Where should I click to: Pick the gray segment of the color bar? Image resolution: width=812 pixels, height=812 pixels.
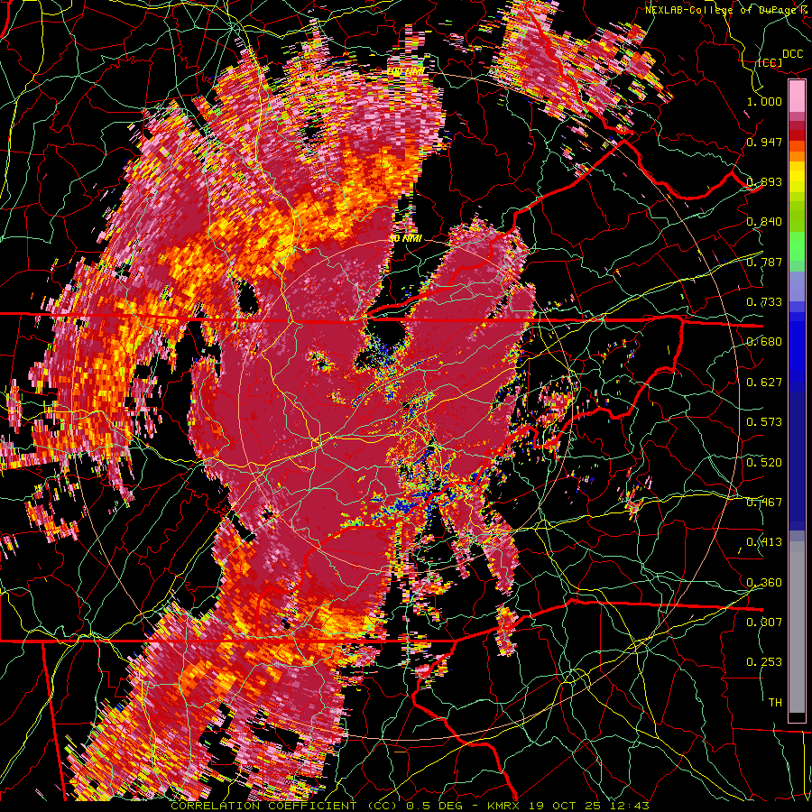[x=797, y=627]
